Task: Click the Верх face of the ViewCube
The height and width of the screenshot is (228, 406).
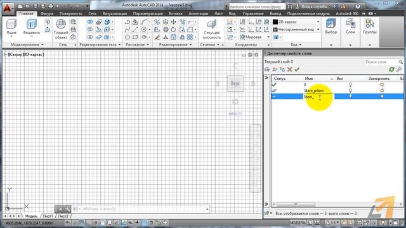Action: coord(235,83)
